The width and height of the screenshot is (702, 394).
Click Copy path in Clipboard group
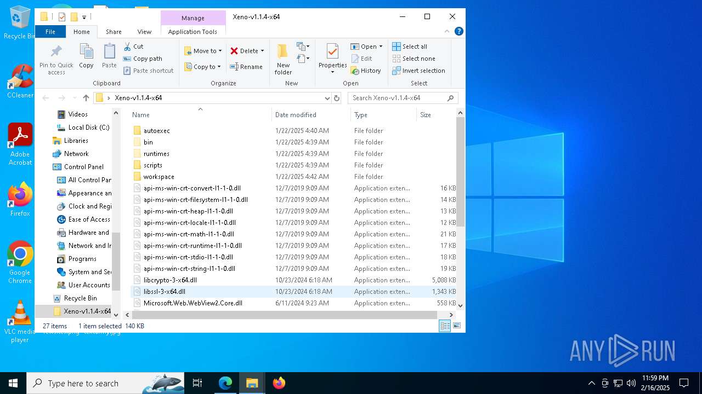[x=143, y=59]
